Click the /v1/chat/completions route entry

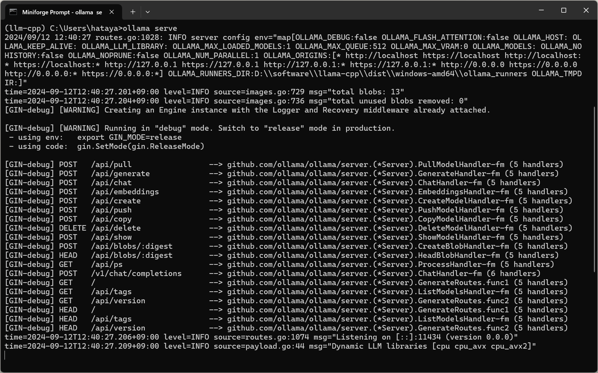point(136,273)
